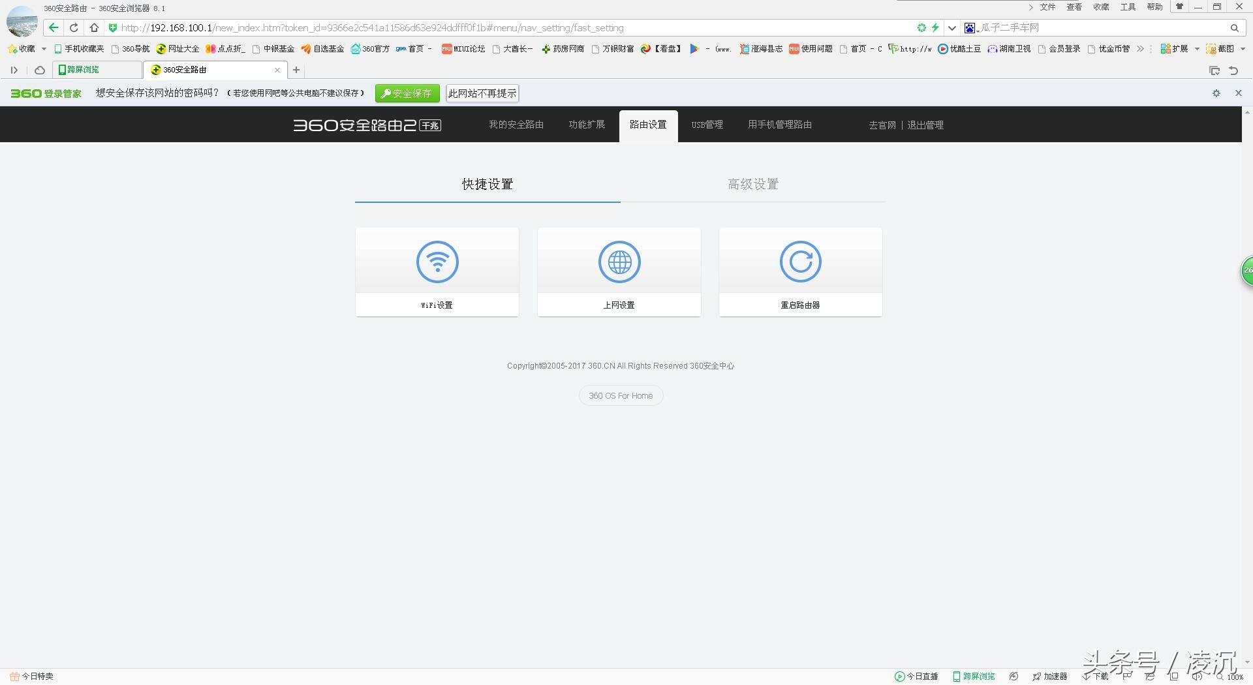
Task: Dismiss the password save prompt bar
Action: pos(1238,93)
